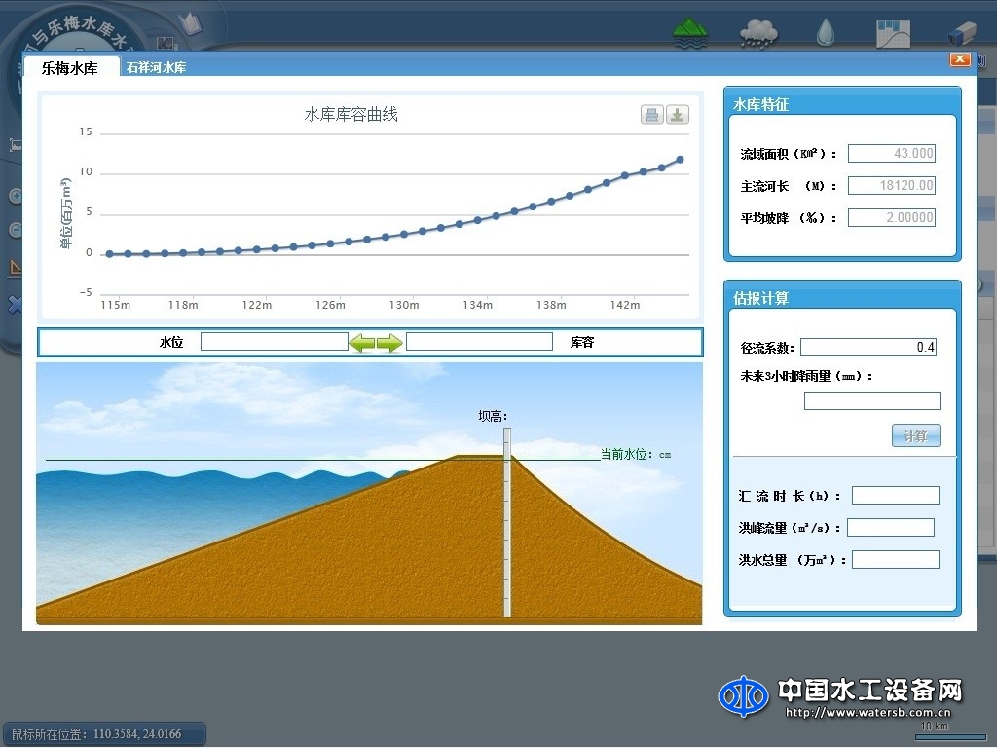The image size is (997, 748).
Task: Click the 水位 input field
Action: (274, 341)
